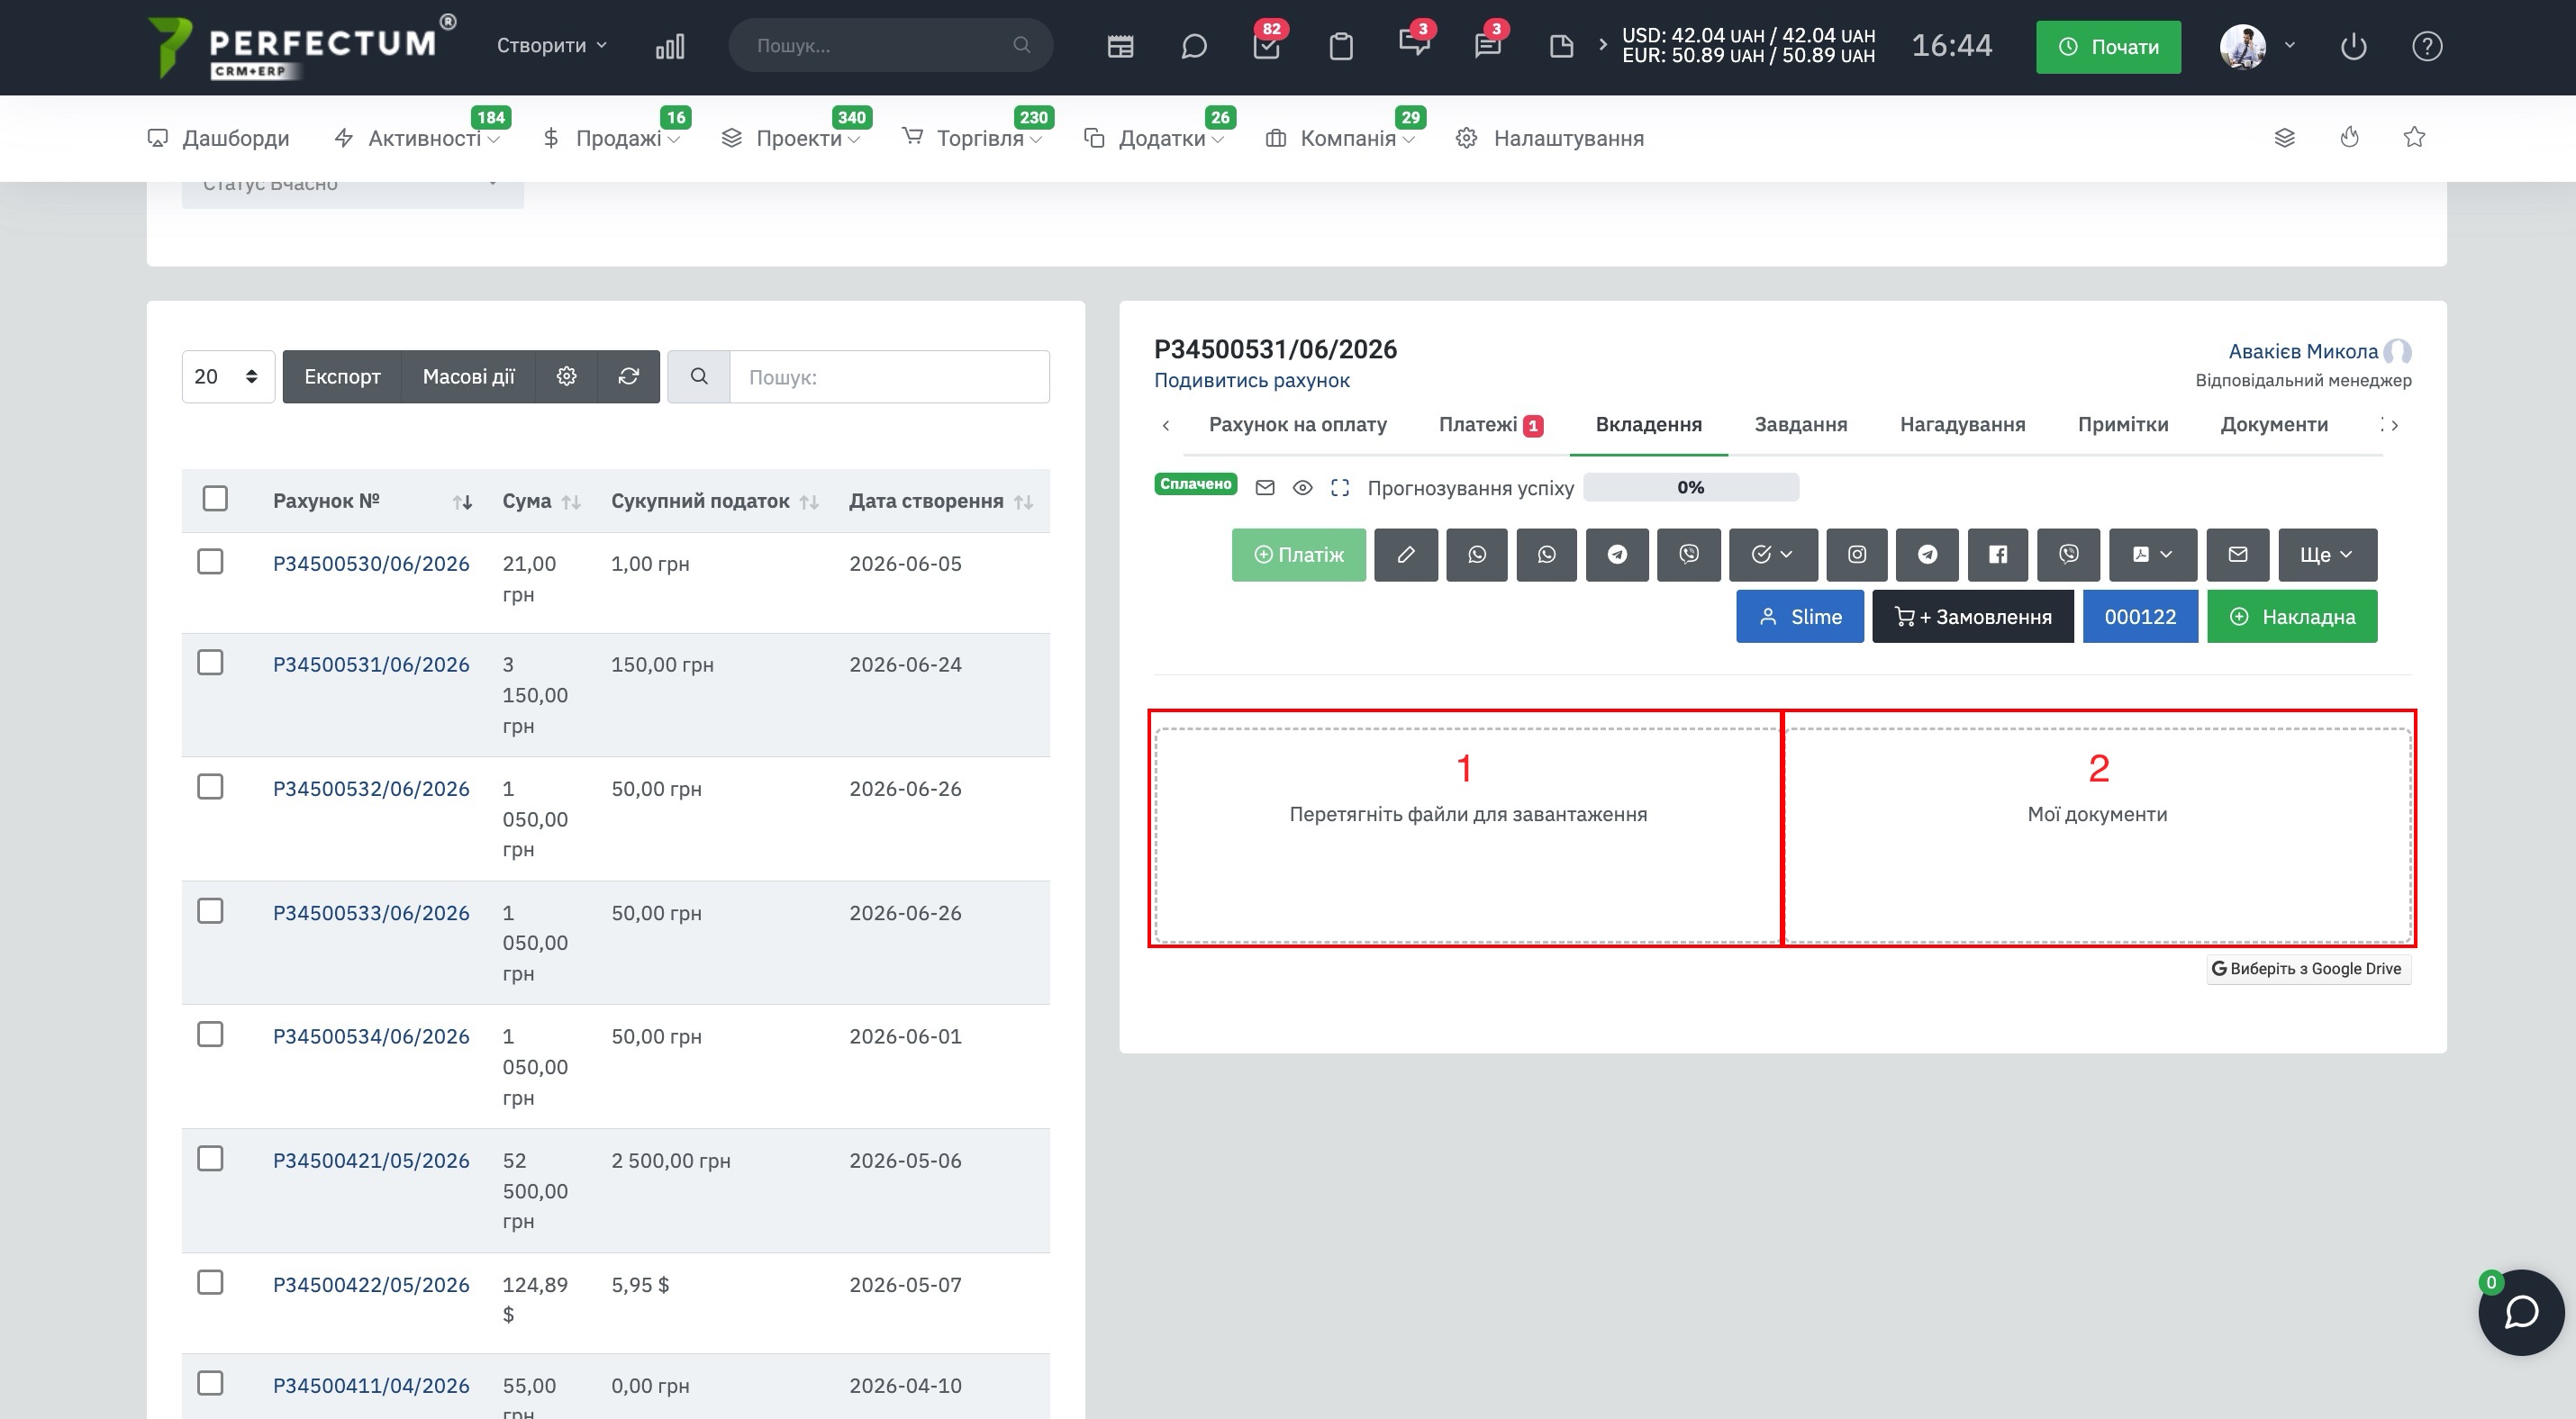Click the success forecast 0% progress bar

[1691, 488]
